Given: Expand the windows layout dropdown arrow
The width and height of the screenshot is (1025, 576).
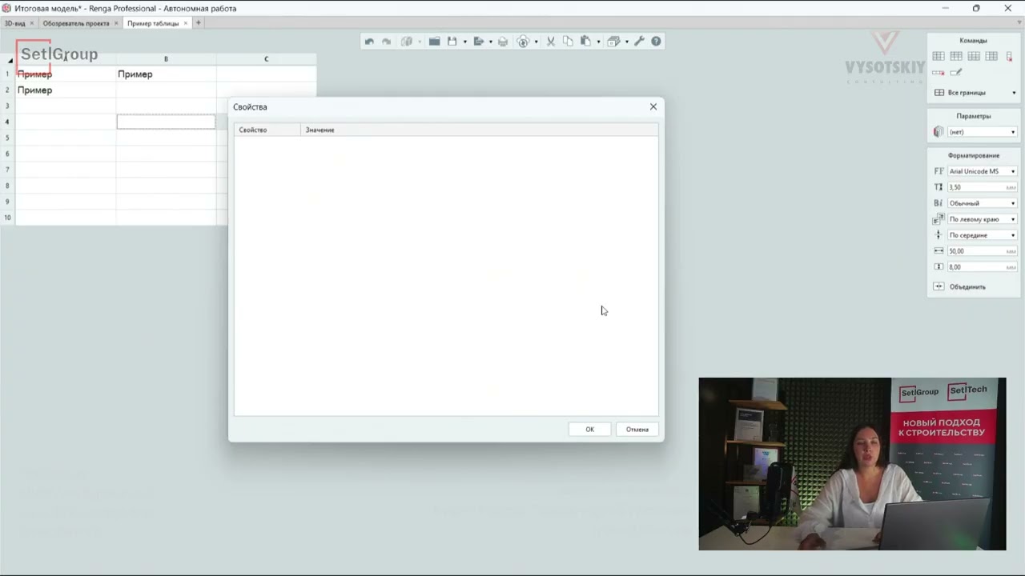Looking at the screenshot, I should tap(626, 42).
